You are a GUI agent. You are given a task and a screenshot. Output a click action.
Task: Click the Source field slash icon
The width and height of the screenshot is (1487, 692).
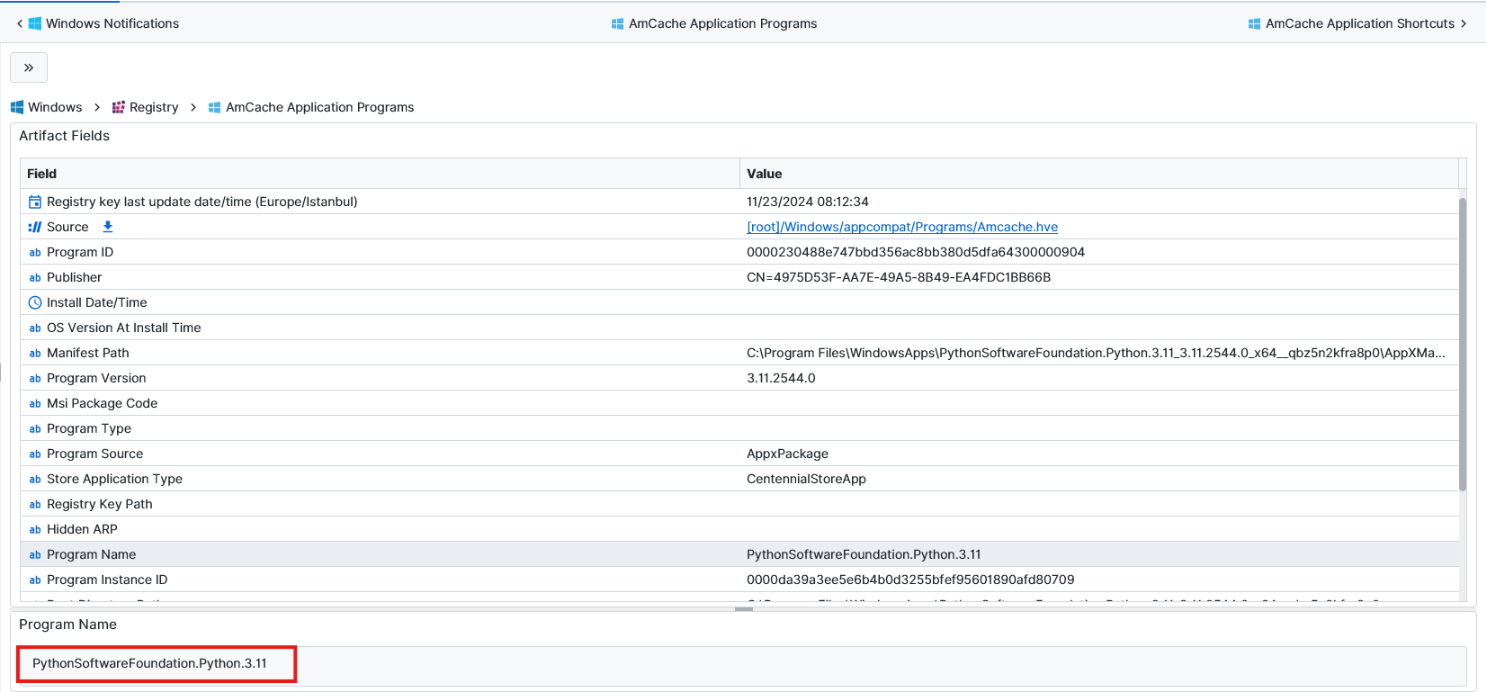(35, 227)
